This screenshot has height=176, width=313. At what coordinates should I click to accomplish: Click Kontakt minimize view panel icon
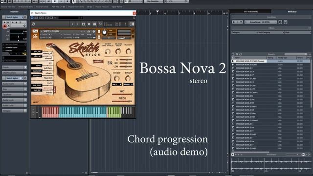tap(132, 24)
